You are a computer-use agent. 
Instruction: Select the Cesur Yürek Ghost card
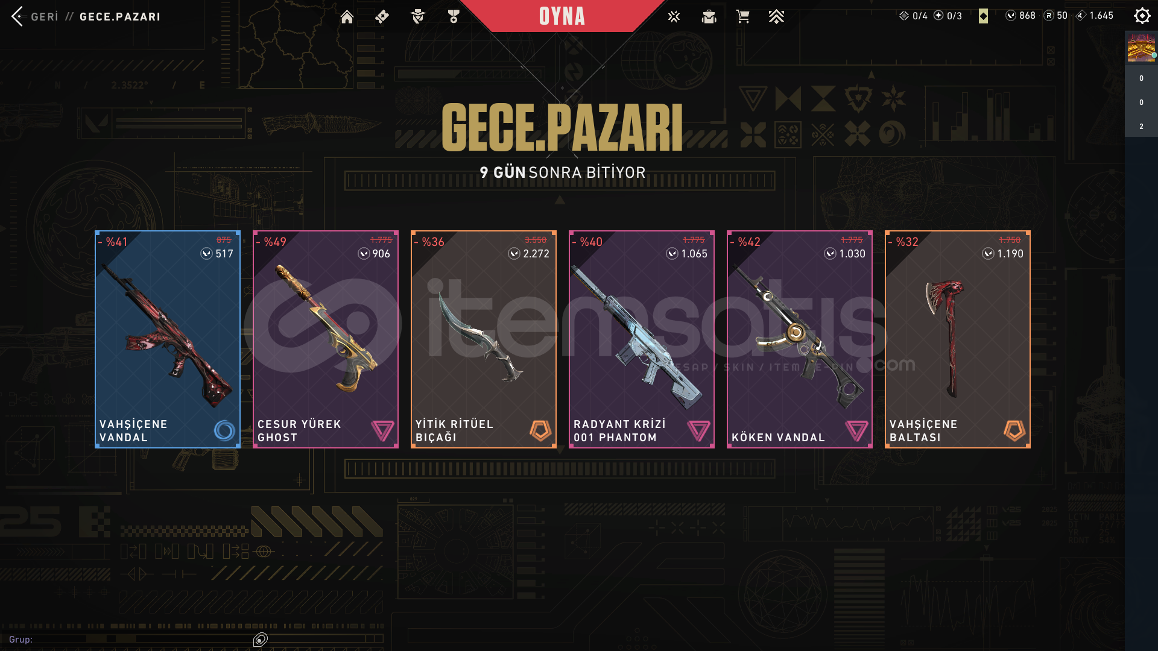point(326,339)
